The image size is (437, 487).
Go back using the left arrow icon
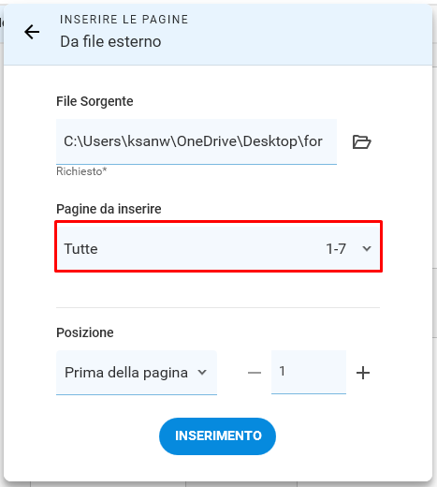click(32, 32)
